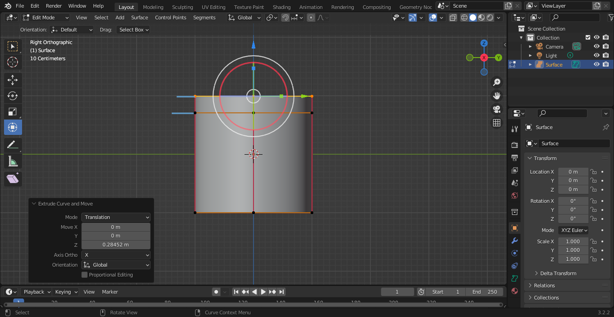Click the pan view hand icon
Screen dimensions: 614x317
(497, 96)
